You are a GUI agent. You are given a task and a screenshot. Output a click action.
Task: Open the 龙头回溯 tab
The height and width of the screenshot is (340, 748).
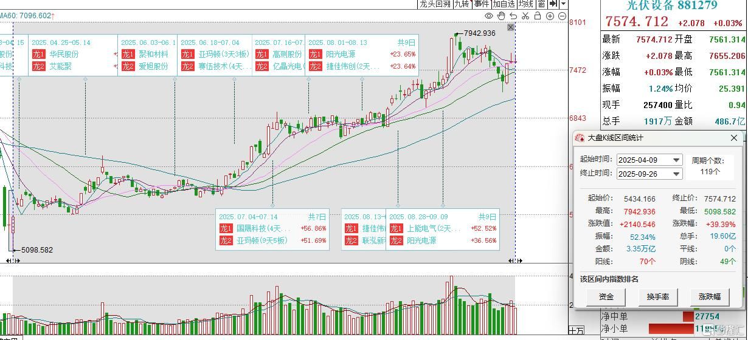(x=435, y=4)
